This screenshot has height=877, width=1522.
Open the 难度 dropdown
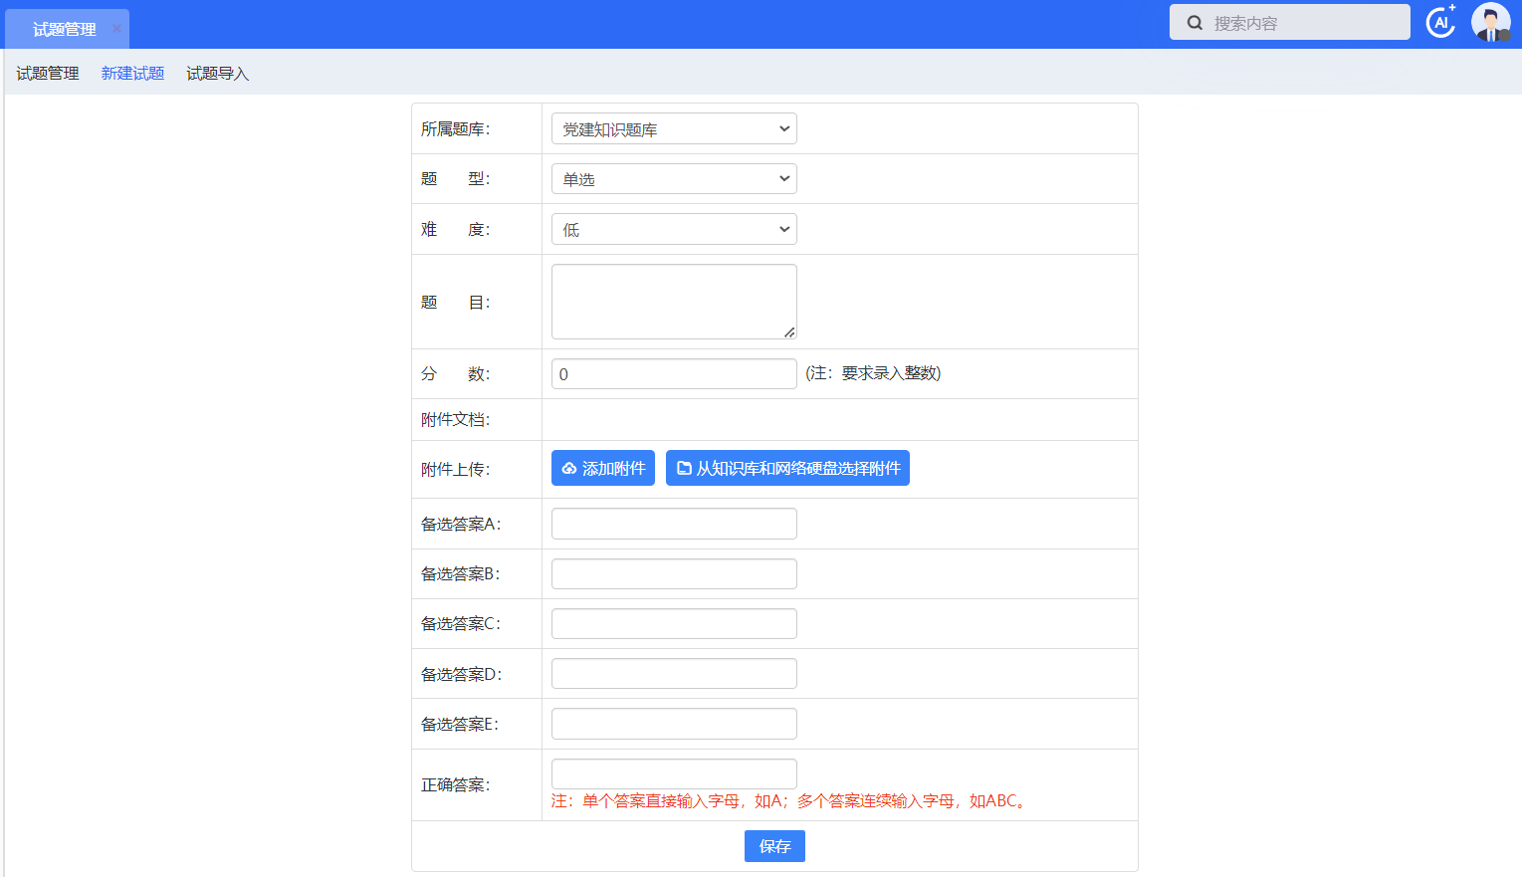point(674,230)
